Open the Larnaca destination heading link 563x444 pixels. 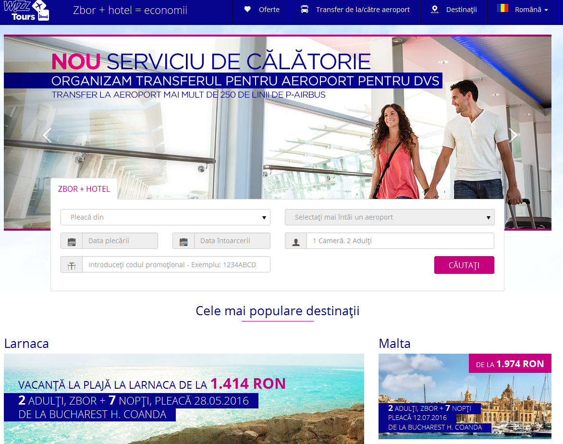pos(26,344)
